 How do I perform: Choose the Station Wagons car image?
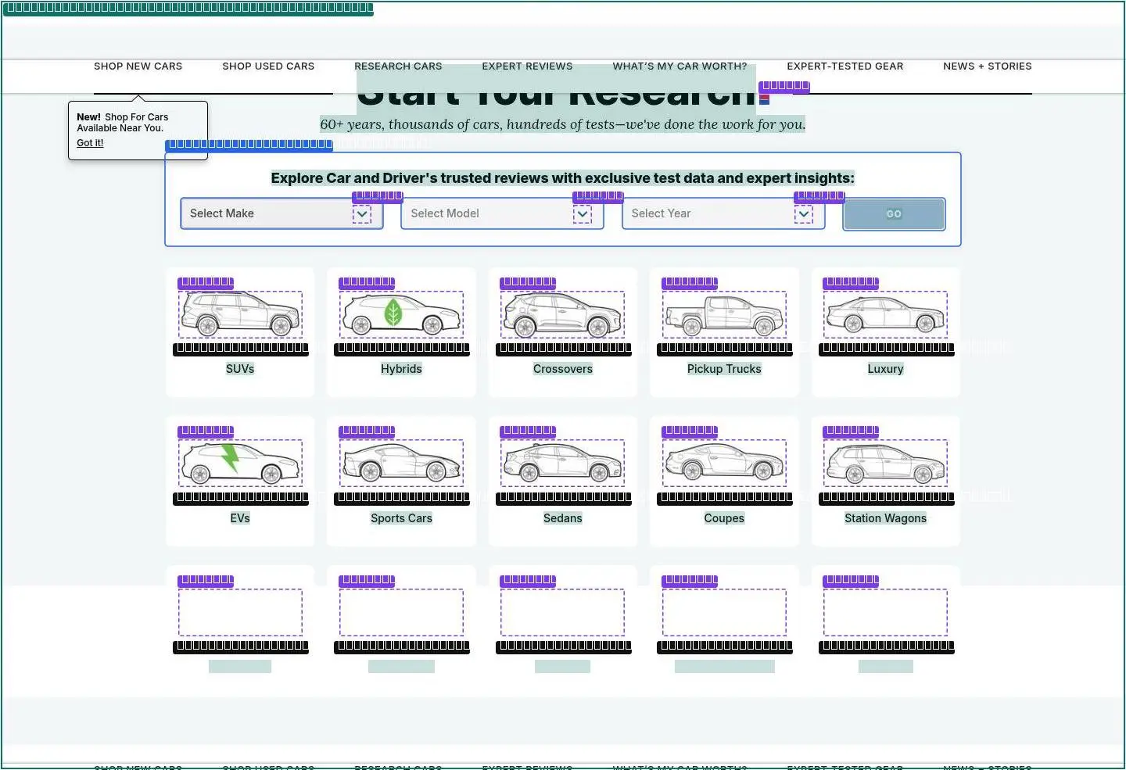coord(885,463)
